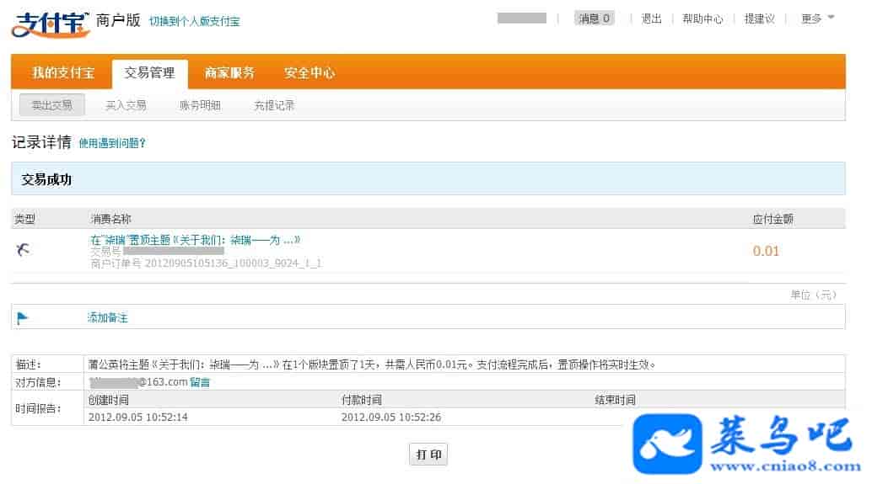The height and width of the screenshot is (484, 872).
Task: Switch to the 商家服务 tab
Action: 229,73
